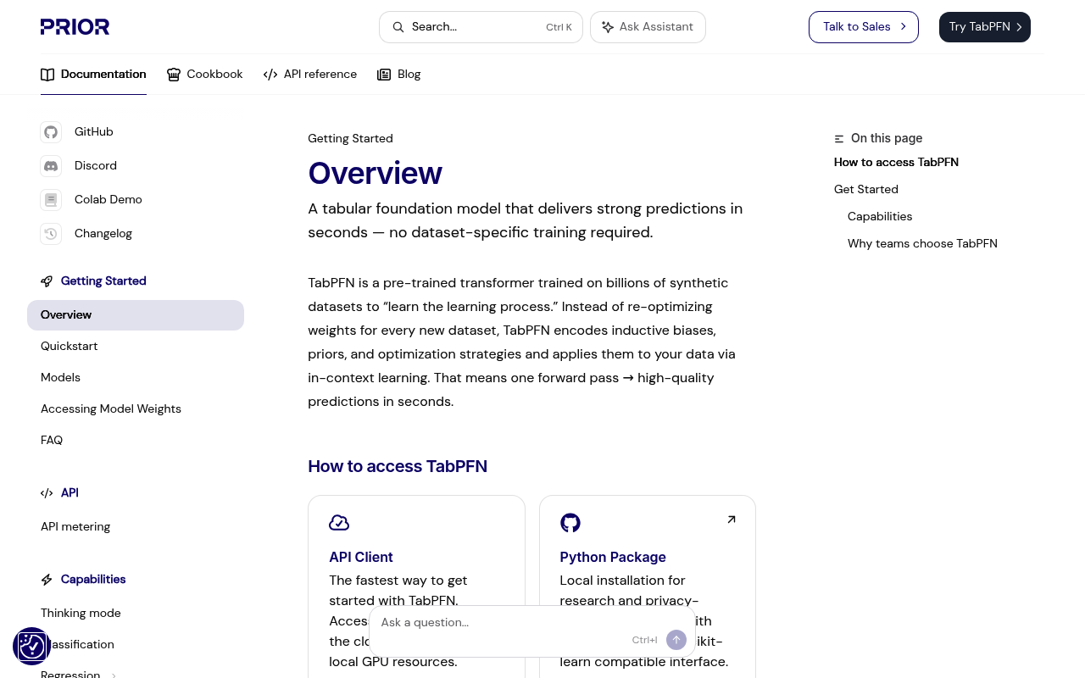Viewport: 1085px width, 678px height.
Task: Click the API section code icon
Action: pos(47,493)
